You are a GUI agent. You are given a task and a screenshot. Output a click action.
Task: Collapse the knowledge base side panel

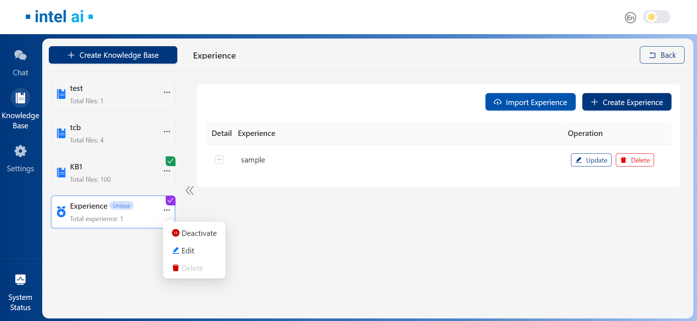tap(190, 190)
